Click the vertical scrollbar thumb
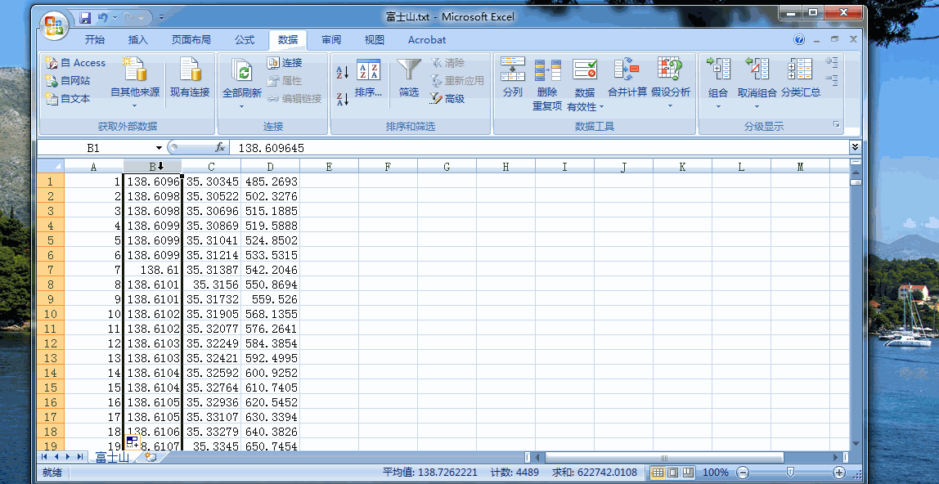 (856, 181)
